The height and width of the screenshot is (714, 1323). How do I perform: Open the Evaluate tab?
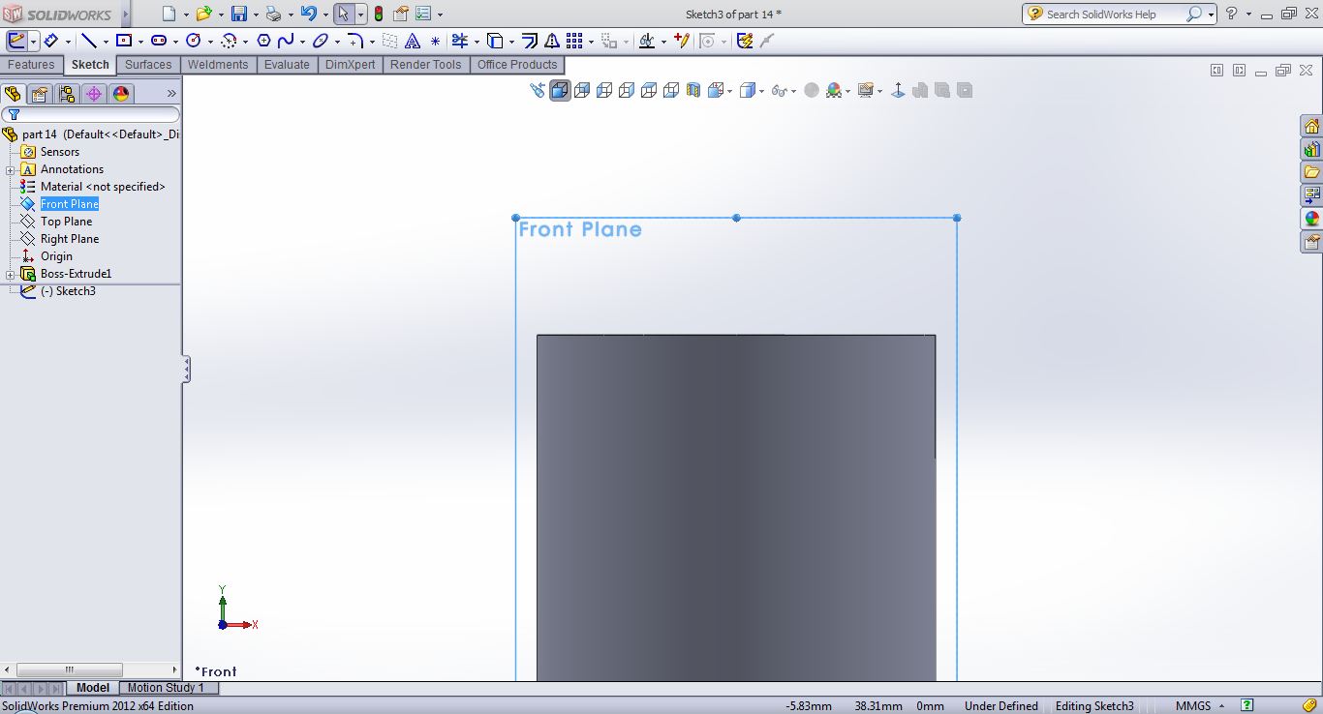click(287, 65)
